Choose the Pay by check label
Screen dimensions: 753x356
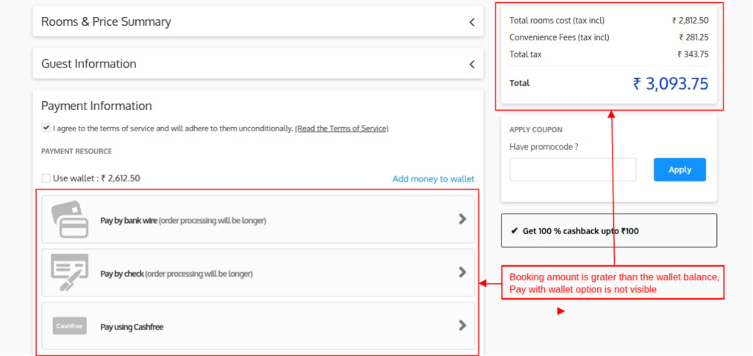(x=176, y=274)
